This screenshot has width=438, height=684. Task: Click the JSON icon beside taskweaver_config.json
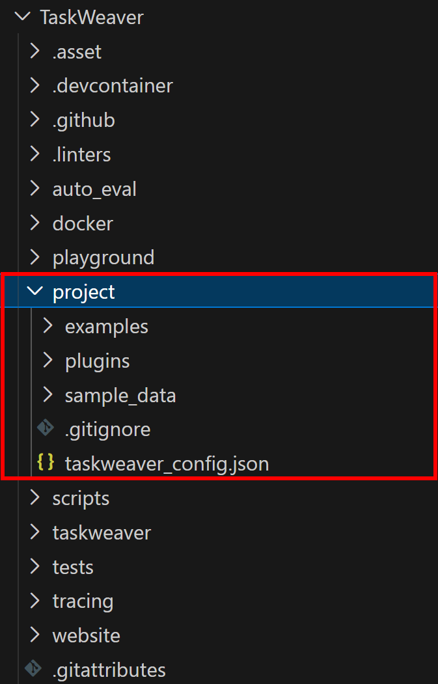click(x=46, y=463)
